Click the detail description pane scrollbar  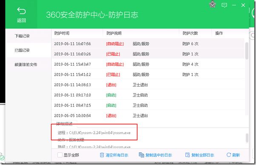(x=247, y=138)
